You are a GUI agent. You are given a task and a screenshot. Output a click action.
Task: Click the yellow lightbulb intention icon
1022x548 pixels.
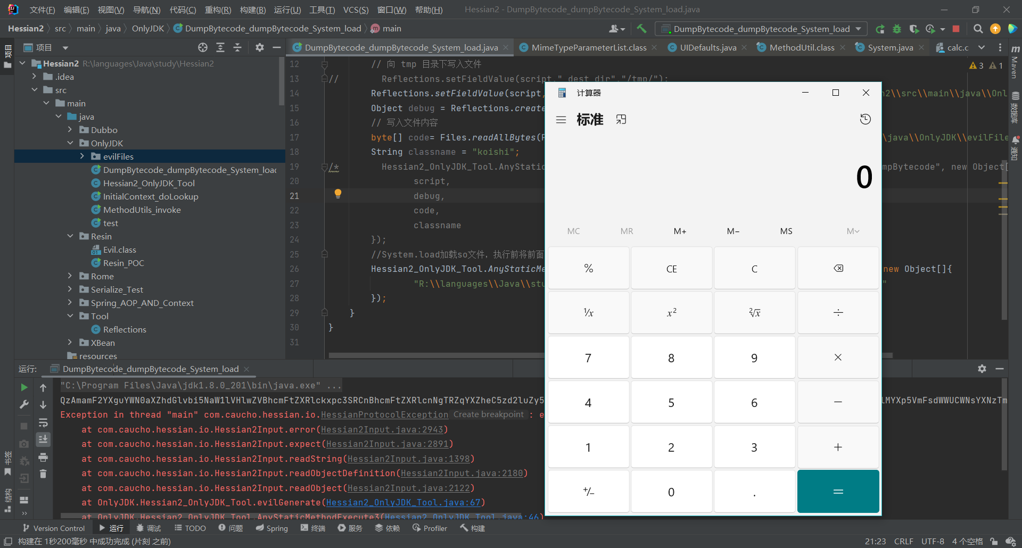337,194
